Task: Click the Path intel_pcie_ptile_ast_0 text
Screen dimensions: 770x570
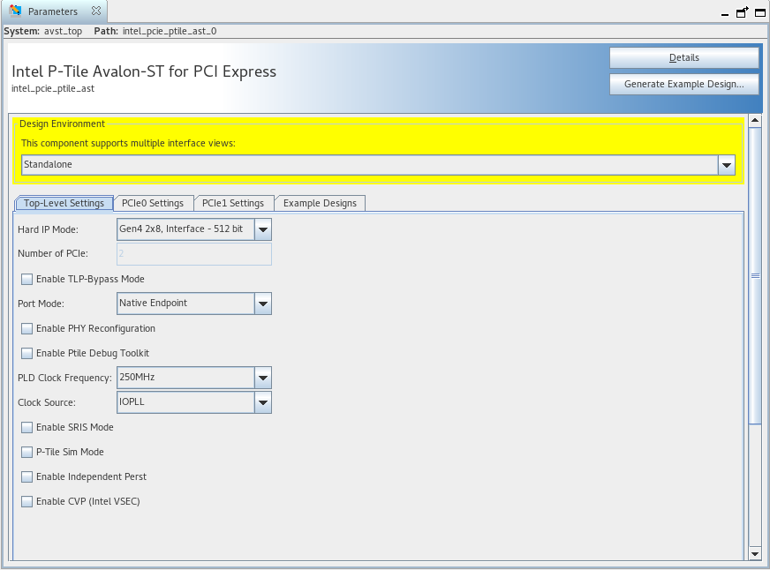Action: (x=155, y=32)
